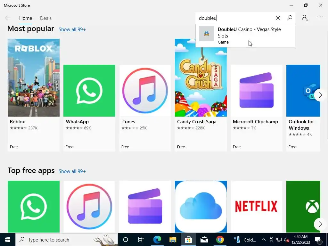Run search with magnifier icon
Screen dimensions: 328x246
click(290, 18)
